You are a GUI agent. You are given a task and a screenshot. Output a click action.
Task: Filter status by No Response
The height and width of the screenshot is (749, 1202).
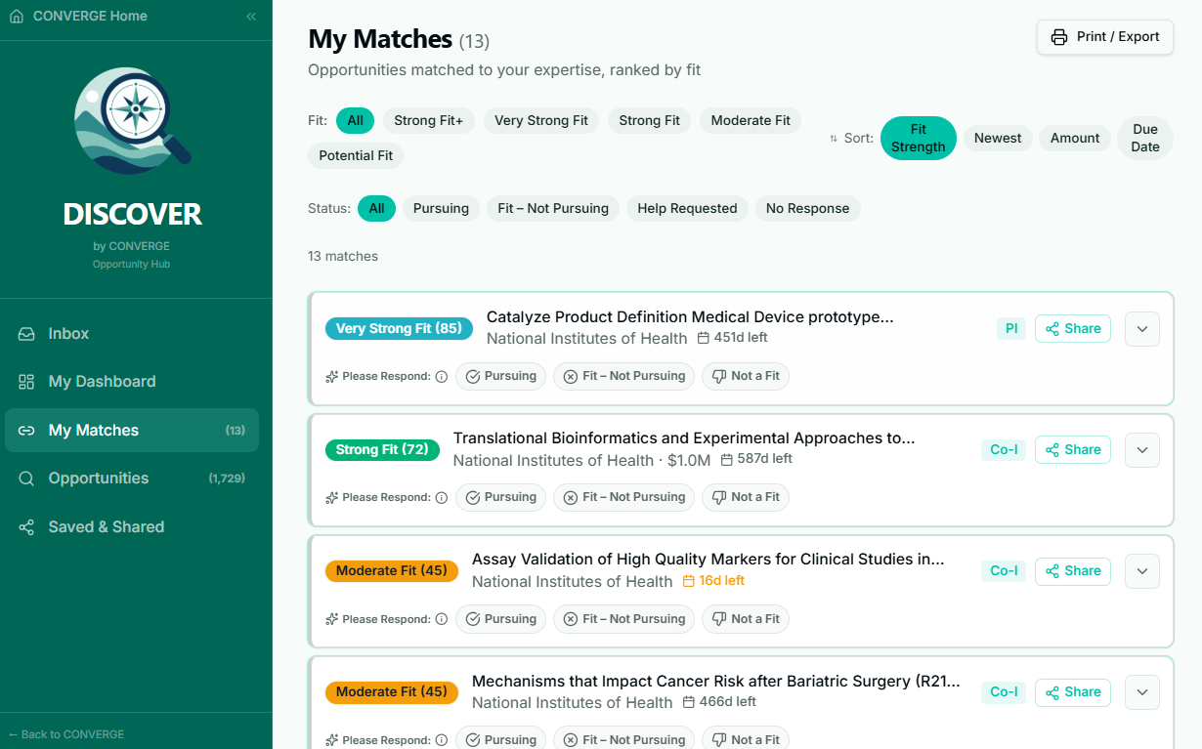(808, 209)
